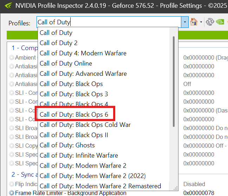Collapse the Profiles combo box arrow
This screenshot has width=228, height=196.
(x=185, y=22)
